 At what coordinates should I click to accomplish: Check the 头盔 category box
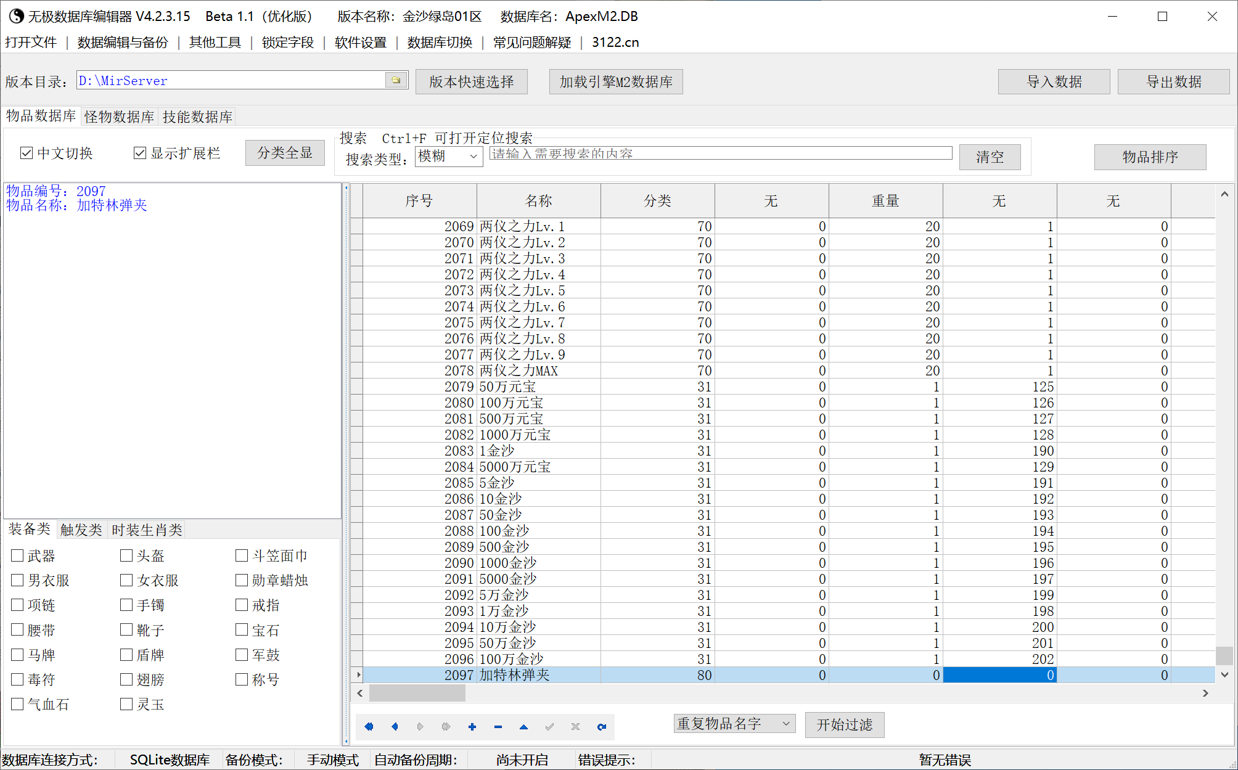(126, 555)
